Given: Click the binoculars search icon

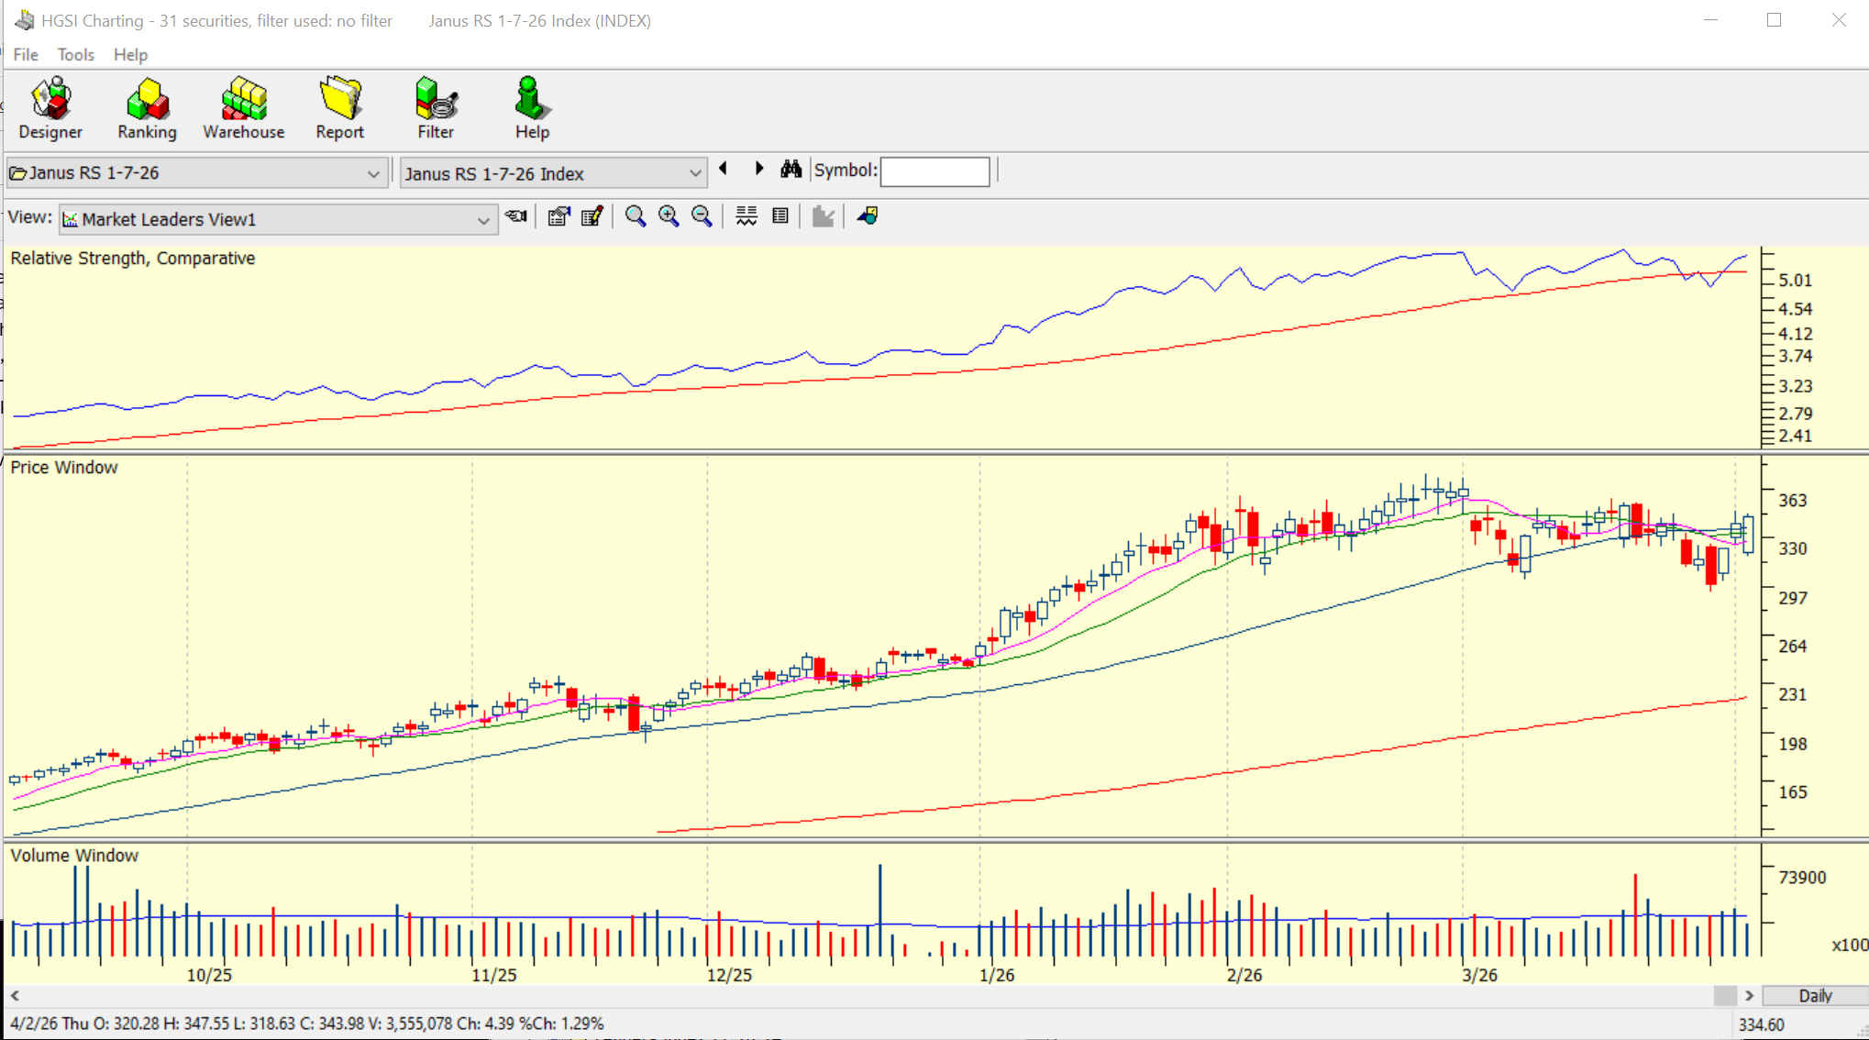Looking at the screenshot, I should pyautogui.click(x=791, y=170).
